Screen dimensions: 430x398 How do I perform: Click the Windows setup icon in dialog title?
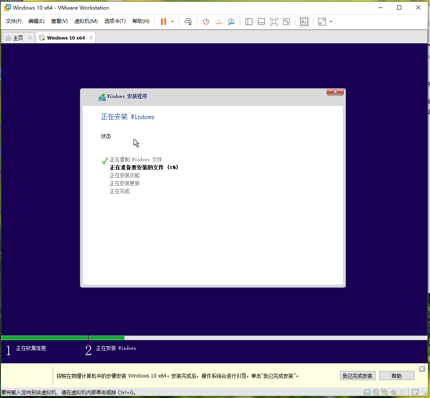click(102, 97)
